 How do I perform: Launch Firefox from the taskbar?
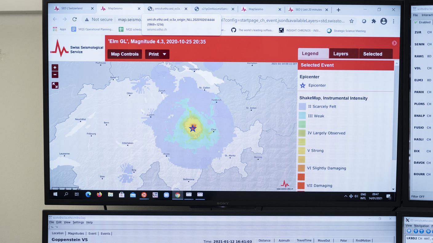(x=99, y=194)
